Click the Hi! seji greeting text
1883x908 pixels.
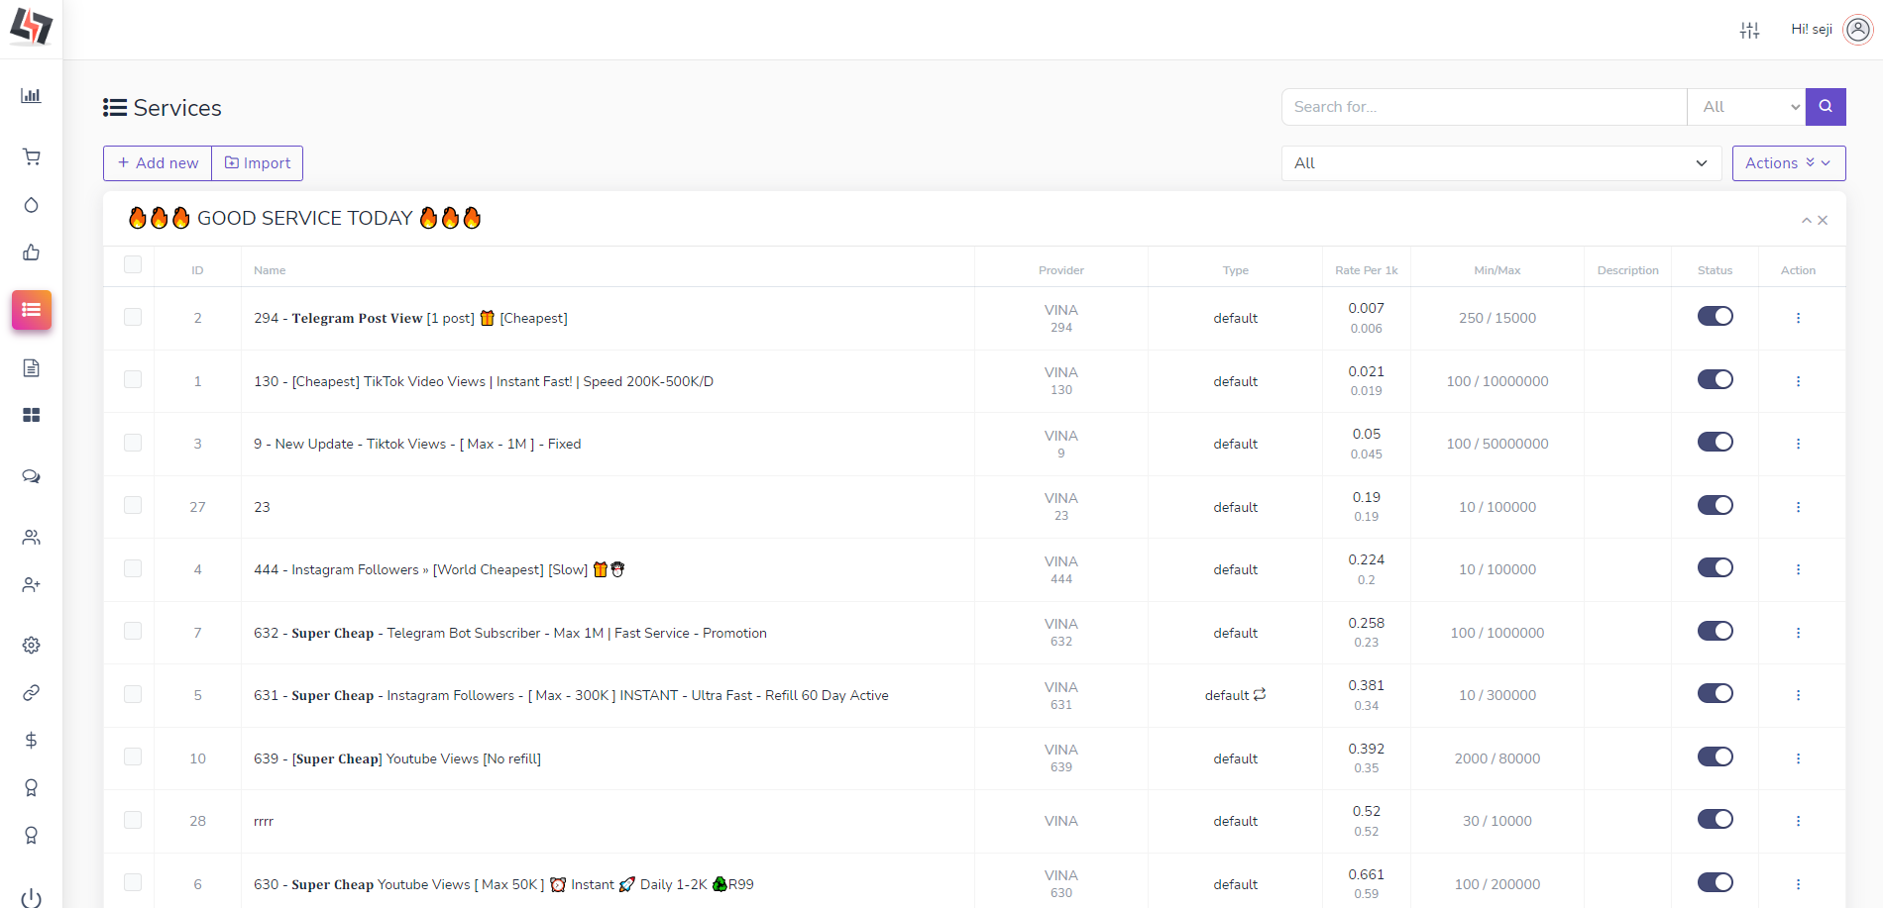click(x=1812, y=30)
